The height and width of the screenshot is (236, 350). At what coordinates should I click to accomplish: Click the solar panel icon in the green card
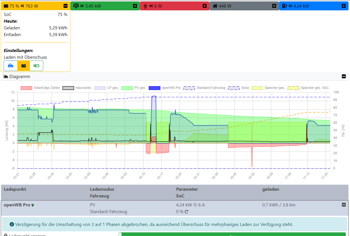76,6
